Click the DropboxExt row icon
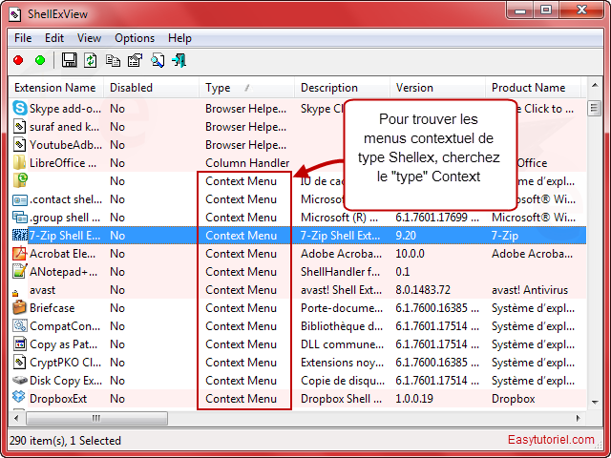This screenshot has height=458, width=611. click(x=19, y=397)
